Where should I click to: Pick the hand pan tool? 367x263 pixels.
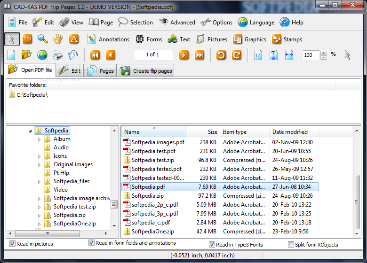(x=58, y=39)
